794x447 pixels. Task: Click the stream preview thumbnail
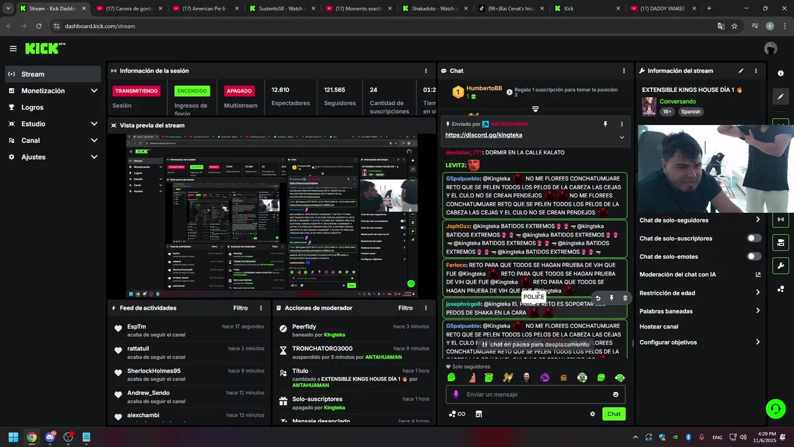click(x=272, y=216)
